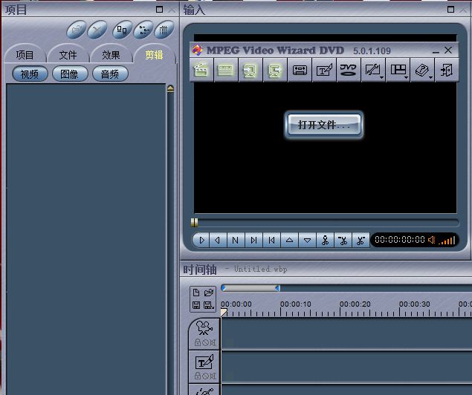Click the import-to-monitor toolbar icon
Viewport: 472px width, 395px height.
coord(250,71)
